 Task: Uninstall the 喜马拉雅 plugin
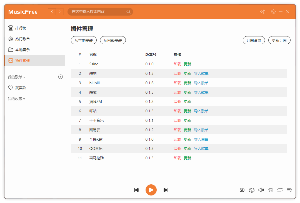click(x=177, y=158)
